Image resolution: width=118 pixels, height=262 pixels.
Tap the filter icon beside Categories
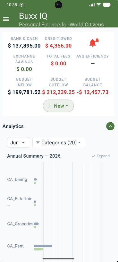point(38,143)
